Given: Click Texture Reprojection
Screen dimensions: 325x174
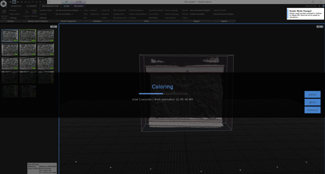Looking at the screenshot, I should [x=138, y=14].
